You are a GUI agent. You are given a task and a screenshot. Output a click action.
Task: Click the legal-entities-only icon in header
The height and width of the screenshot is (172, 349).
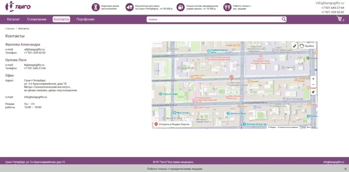(x=227, y=7)
